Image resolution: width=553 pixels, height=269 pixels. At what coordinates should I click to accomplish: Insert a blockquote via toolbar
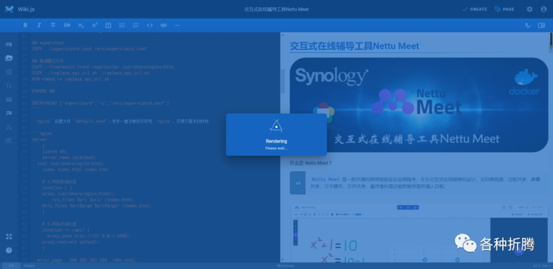coord(108,26)
